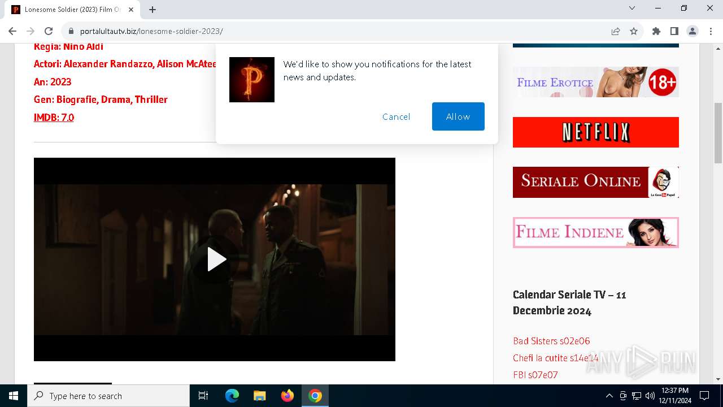
Task: Open the Chrome profile avatar
Action: 692,31
